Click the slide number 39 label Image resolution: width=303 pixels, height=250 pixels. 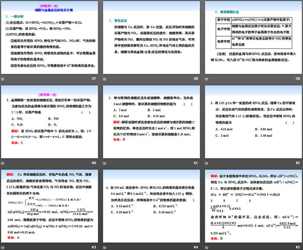(297, 79)
